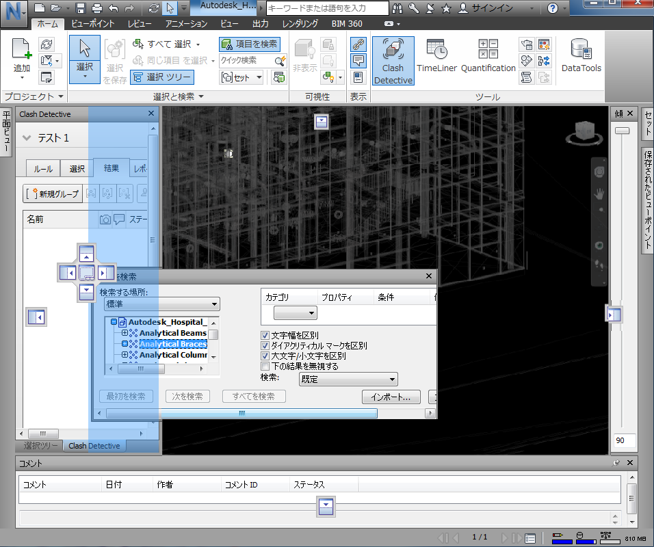This screenshot has width=654, height=547.
Task: Open the Clash Detective tool
Action: (x=393, y=61)
